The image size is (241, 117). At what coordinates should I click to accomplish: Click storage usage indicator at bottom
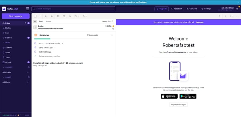[10, 115]
